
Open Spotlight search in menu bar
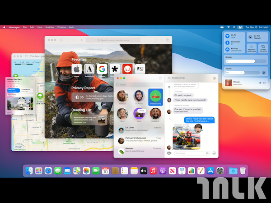pyautogui.click(x=234, y=27)
